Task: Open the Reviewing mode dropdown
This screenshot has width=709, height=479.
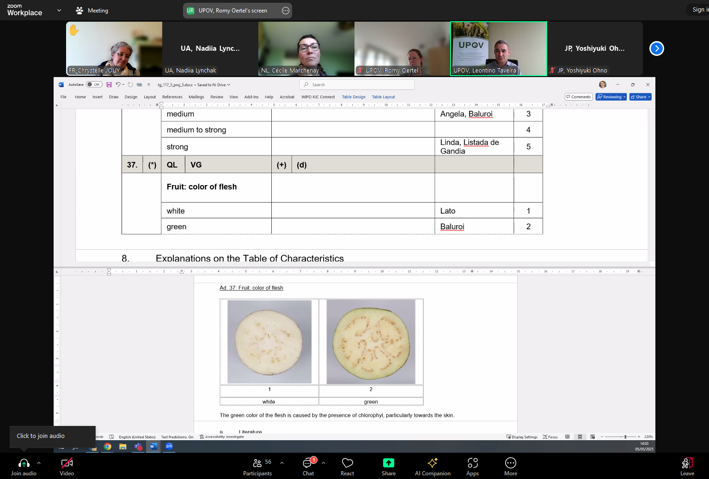Action: click(611, 97)
